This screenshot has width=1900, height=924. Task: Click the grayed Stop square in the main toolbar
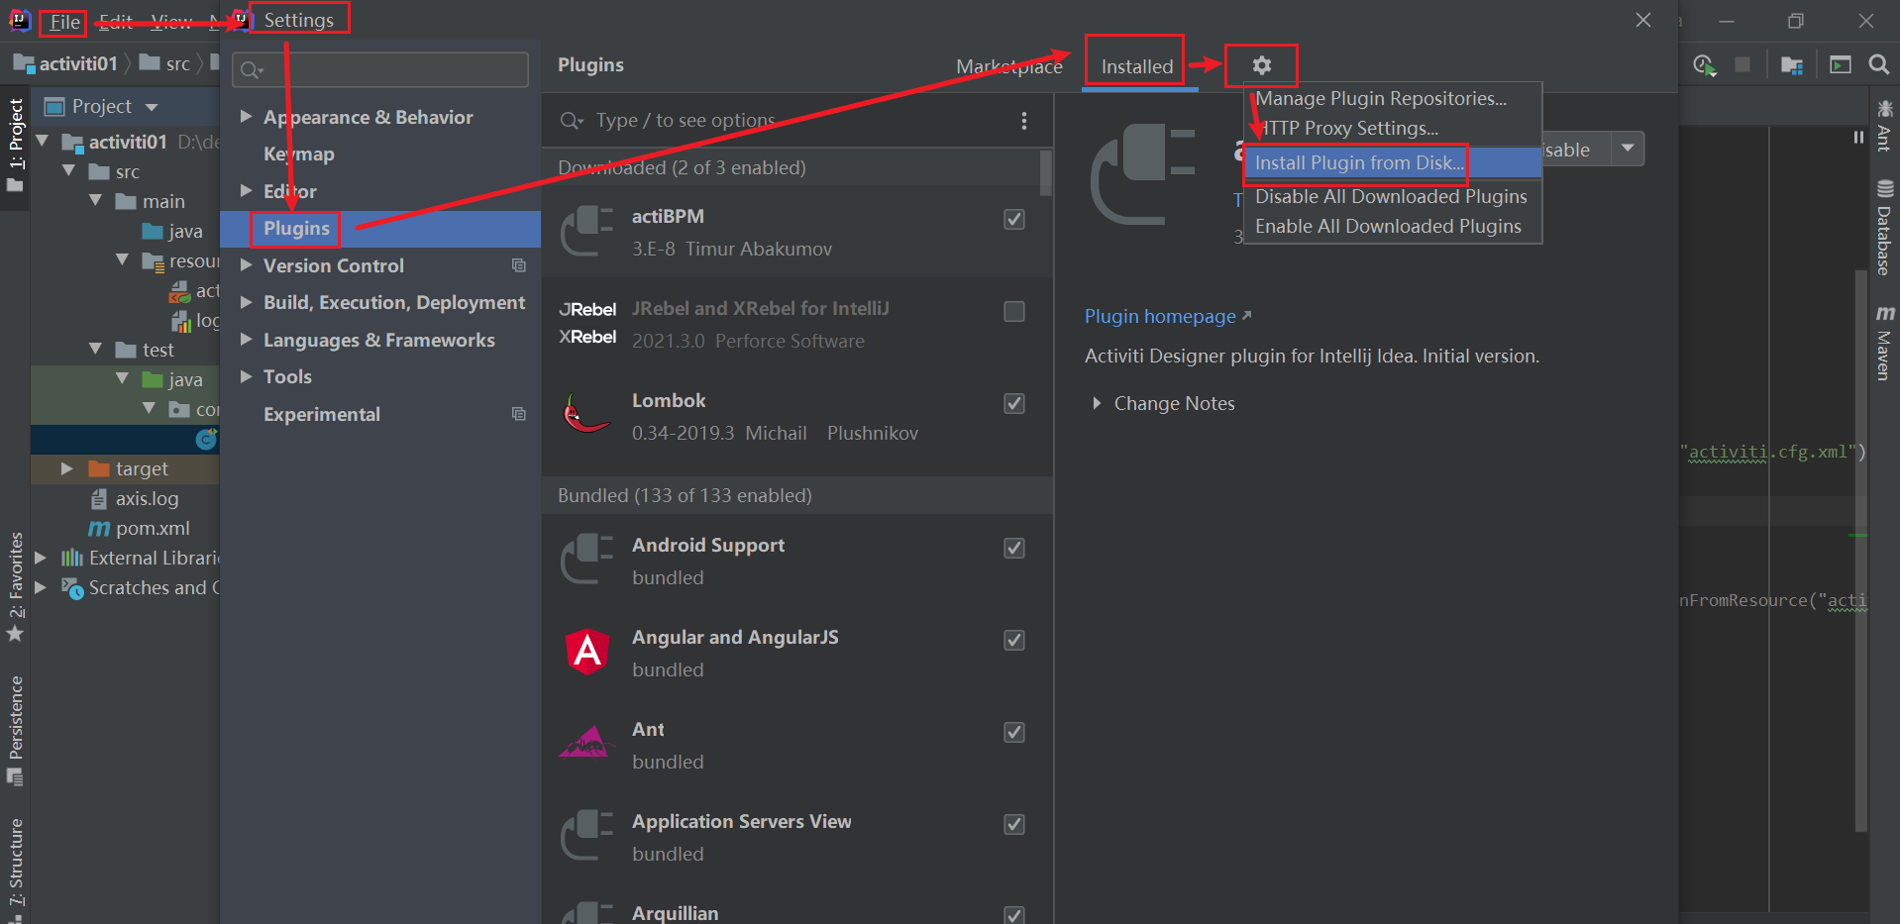point(1742,64)
